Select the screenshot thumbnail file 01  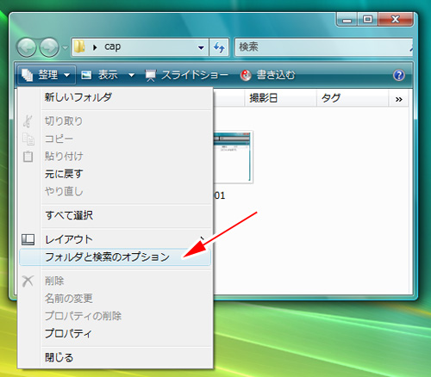[x=233, y=165]
